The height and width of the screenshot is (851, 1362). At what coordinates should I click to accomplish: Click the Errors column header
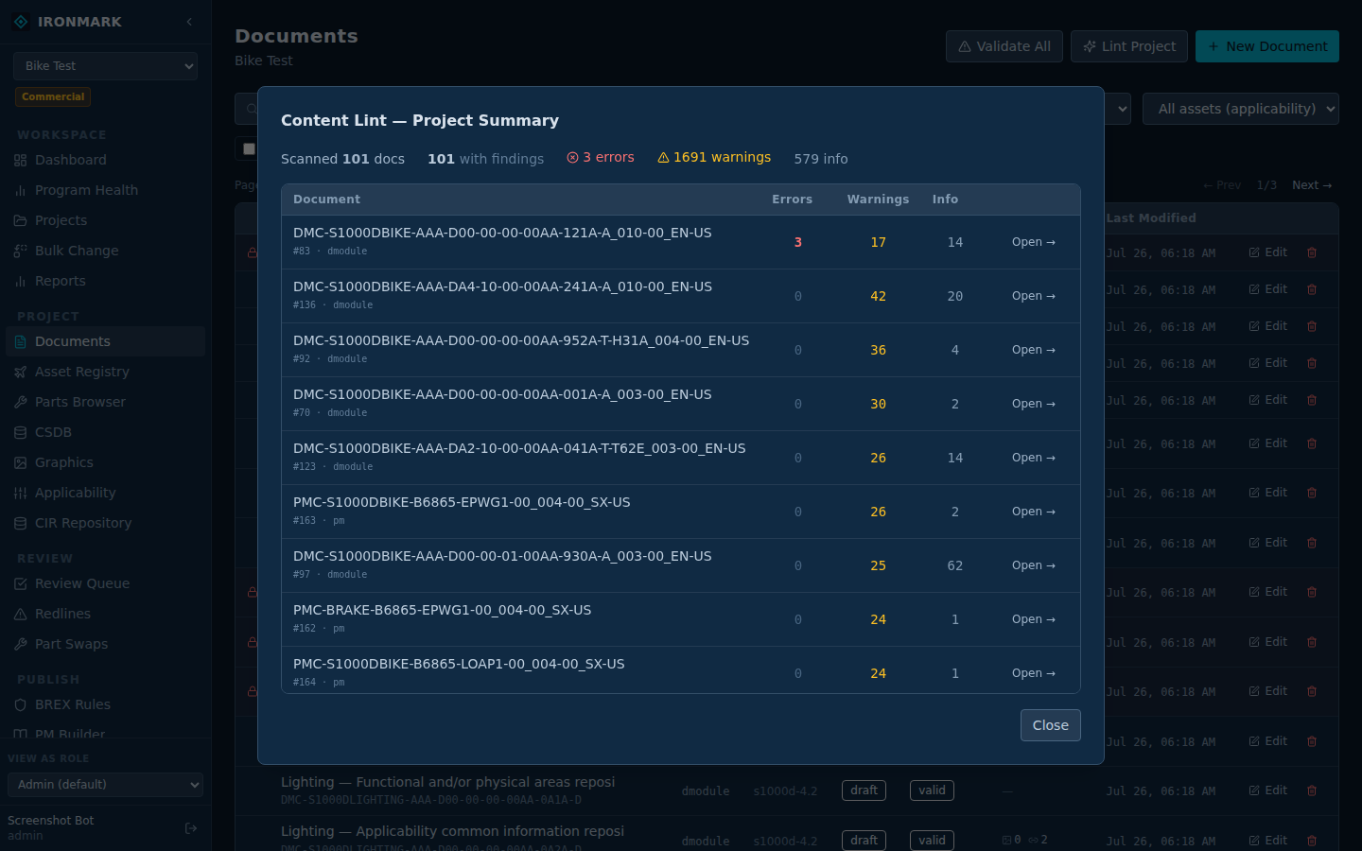tap(792, 200)
